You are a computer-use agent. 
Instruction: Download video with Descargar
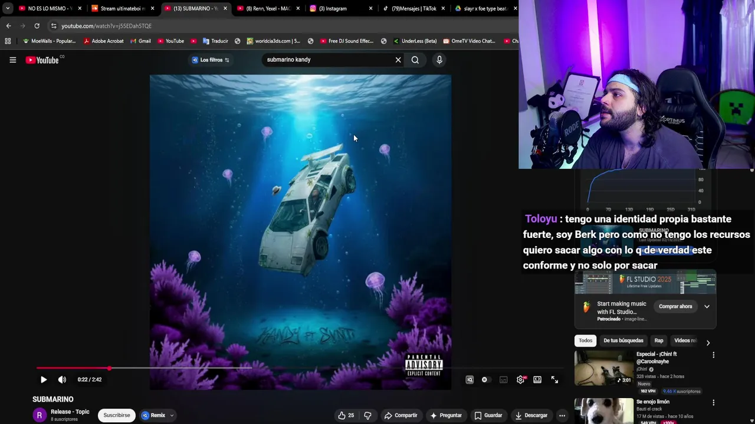[x=531, y=415]
